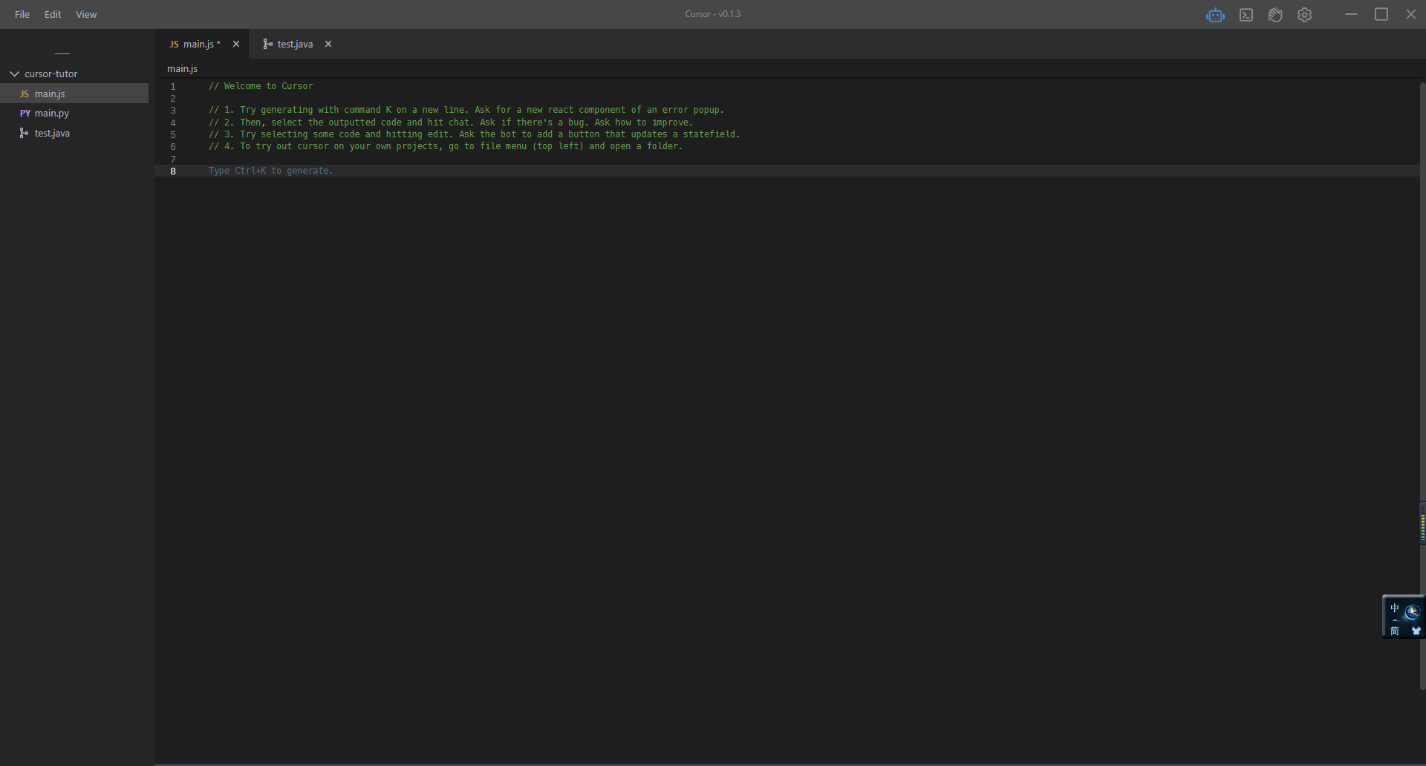
Task: Collapse the cursor-tutor folder
Action: [x=14, y=74]
